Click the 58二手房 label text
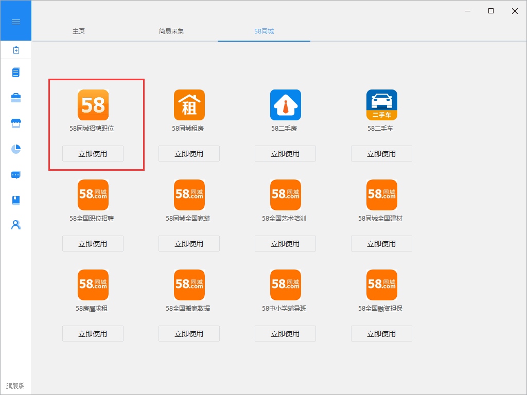This screenshot has width=527, height=395. 284,128
